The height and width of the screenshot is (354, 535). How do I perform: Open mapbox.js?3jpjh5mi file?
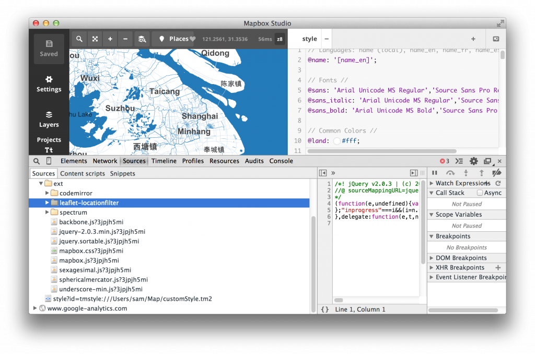point(89,260)
